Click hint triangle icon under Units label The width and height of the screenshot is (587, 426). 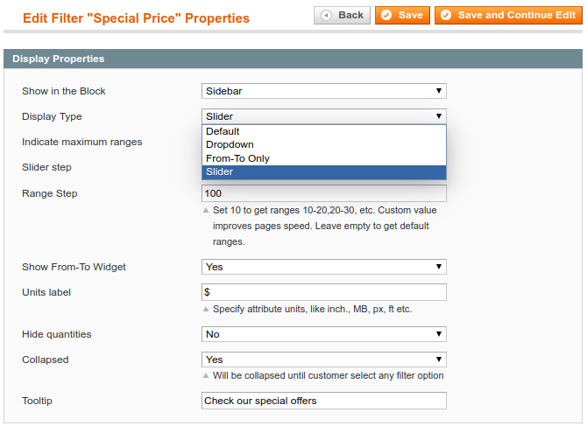[x=206, y=310]
